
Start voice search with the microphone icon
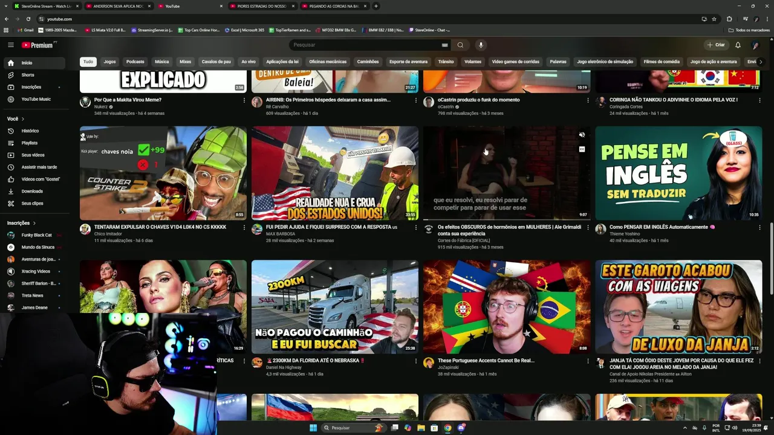click(x=481, y=45)
